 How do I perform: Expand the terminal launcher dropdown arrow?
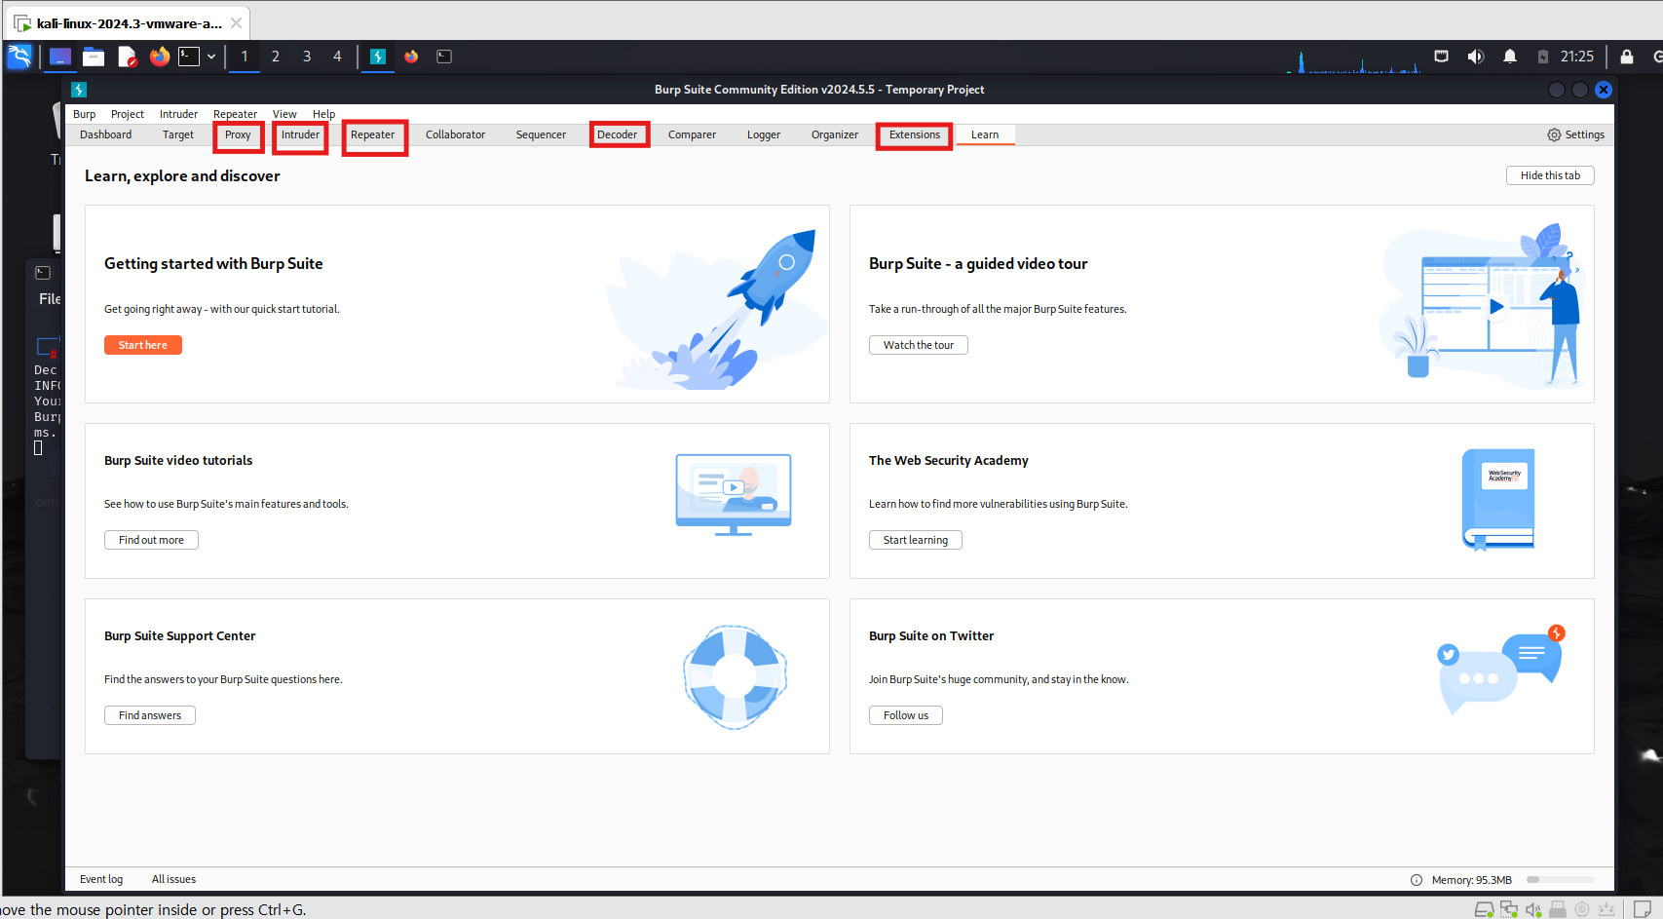pos(211,57)
